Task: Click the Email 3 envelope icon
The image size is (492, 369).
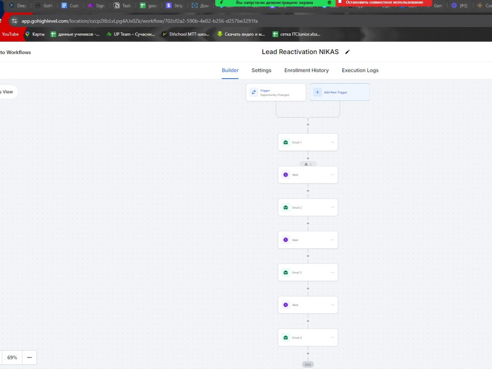Action: point(285,273)
